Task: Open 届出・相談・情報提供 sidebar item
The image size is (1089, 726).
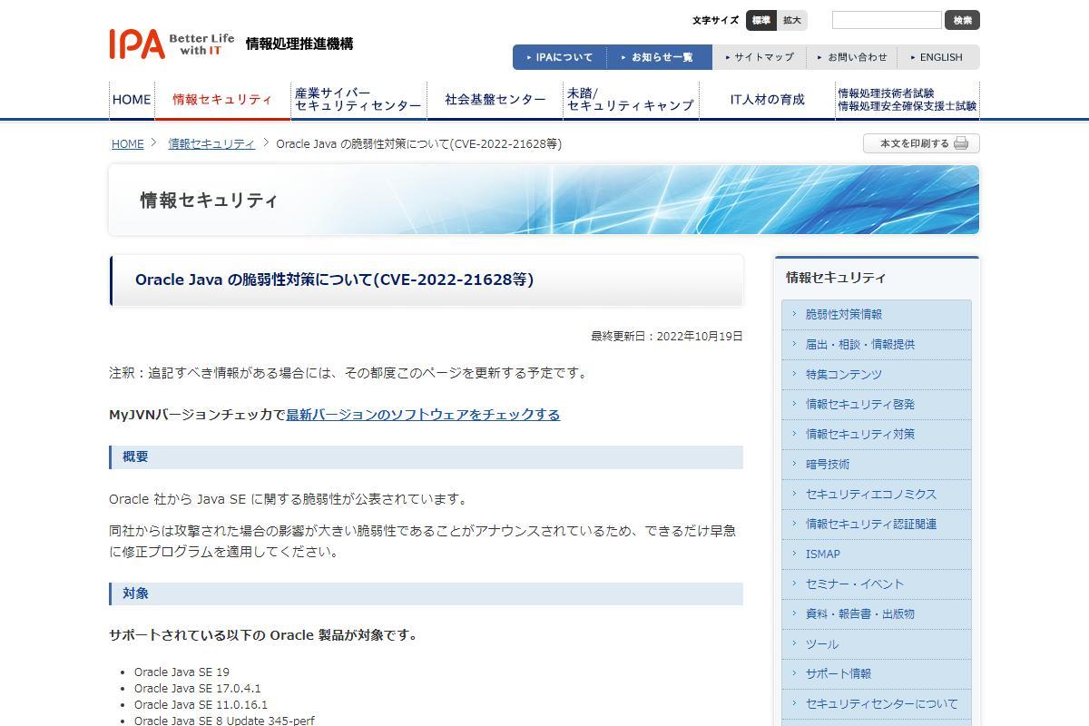Action: (877, 344)
